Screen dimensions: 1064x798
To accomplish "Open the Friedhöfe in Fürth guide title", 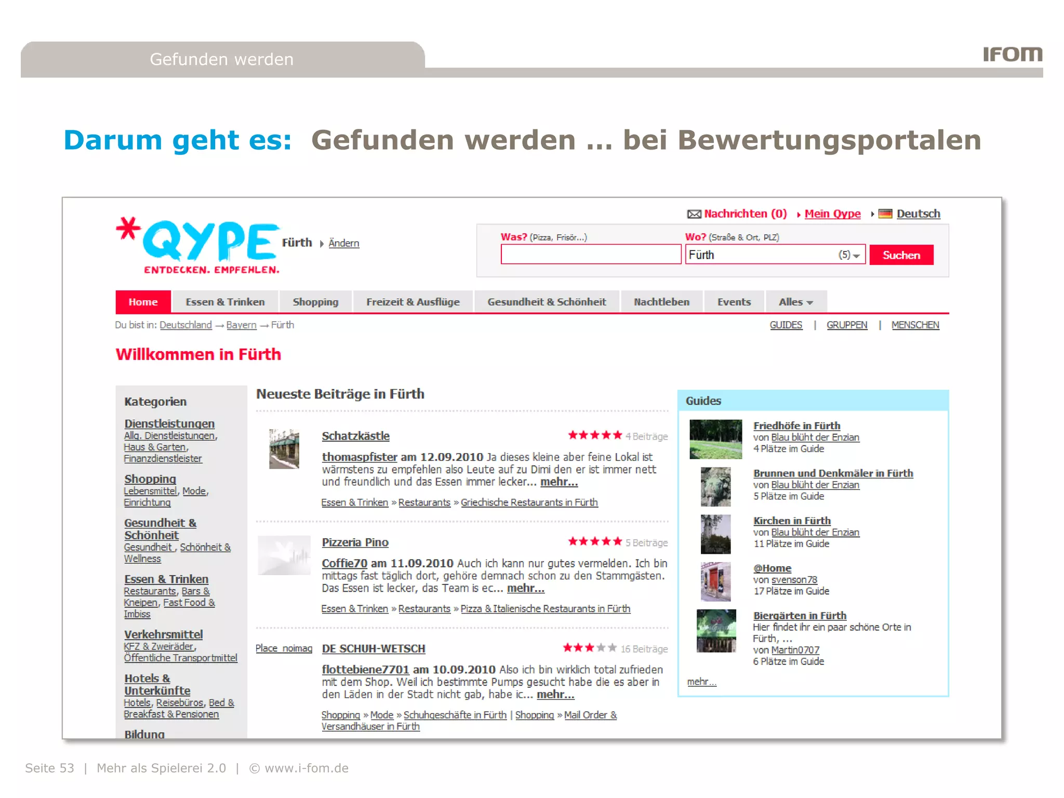I will [797, 425].
